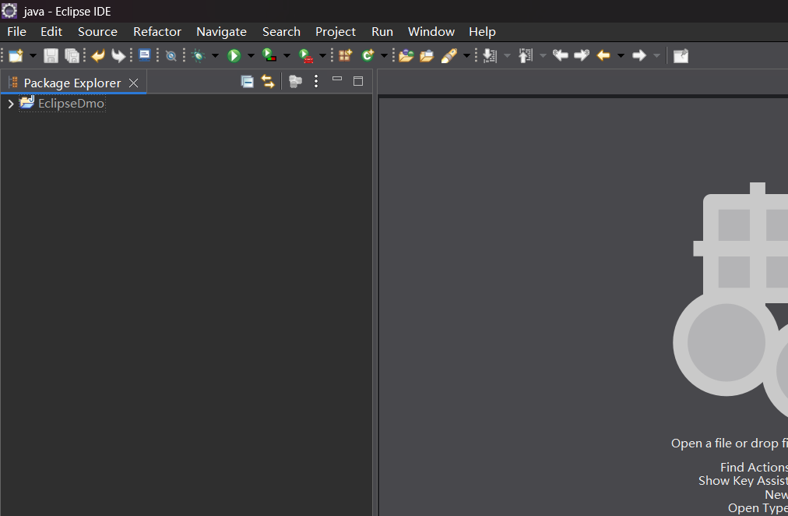Open Package Explorer View Menu dots
The height and width of the screenshot is (516, 788).
316,82
